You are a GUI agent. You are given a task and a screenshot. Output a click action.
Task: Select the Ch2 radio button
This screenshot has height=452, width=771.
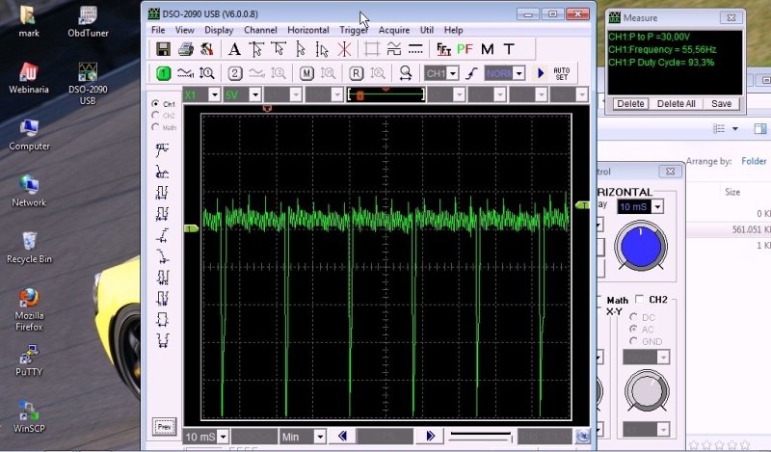click(x=155, y=115)
